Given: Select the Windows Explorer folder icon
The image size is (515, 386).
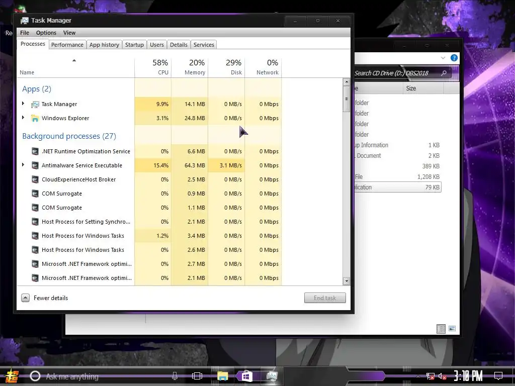Looking at the screenshot, I should coord(35,118).
